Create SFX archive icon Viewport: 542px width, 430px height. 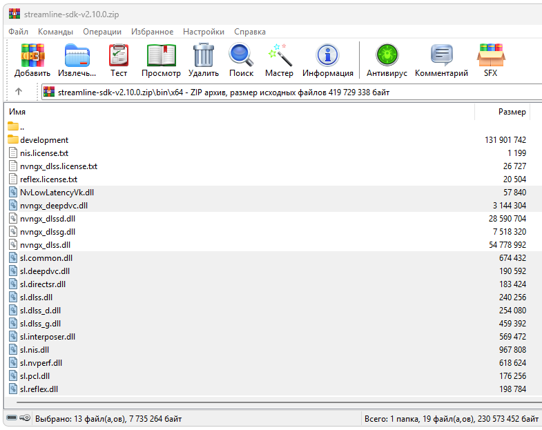[491, 55]
